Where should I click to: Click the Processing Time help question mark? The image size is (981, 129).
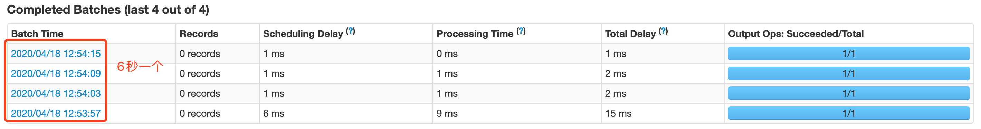tap(521, 31)
